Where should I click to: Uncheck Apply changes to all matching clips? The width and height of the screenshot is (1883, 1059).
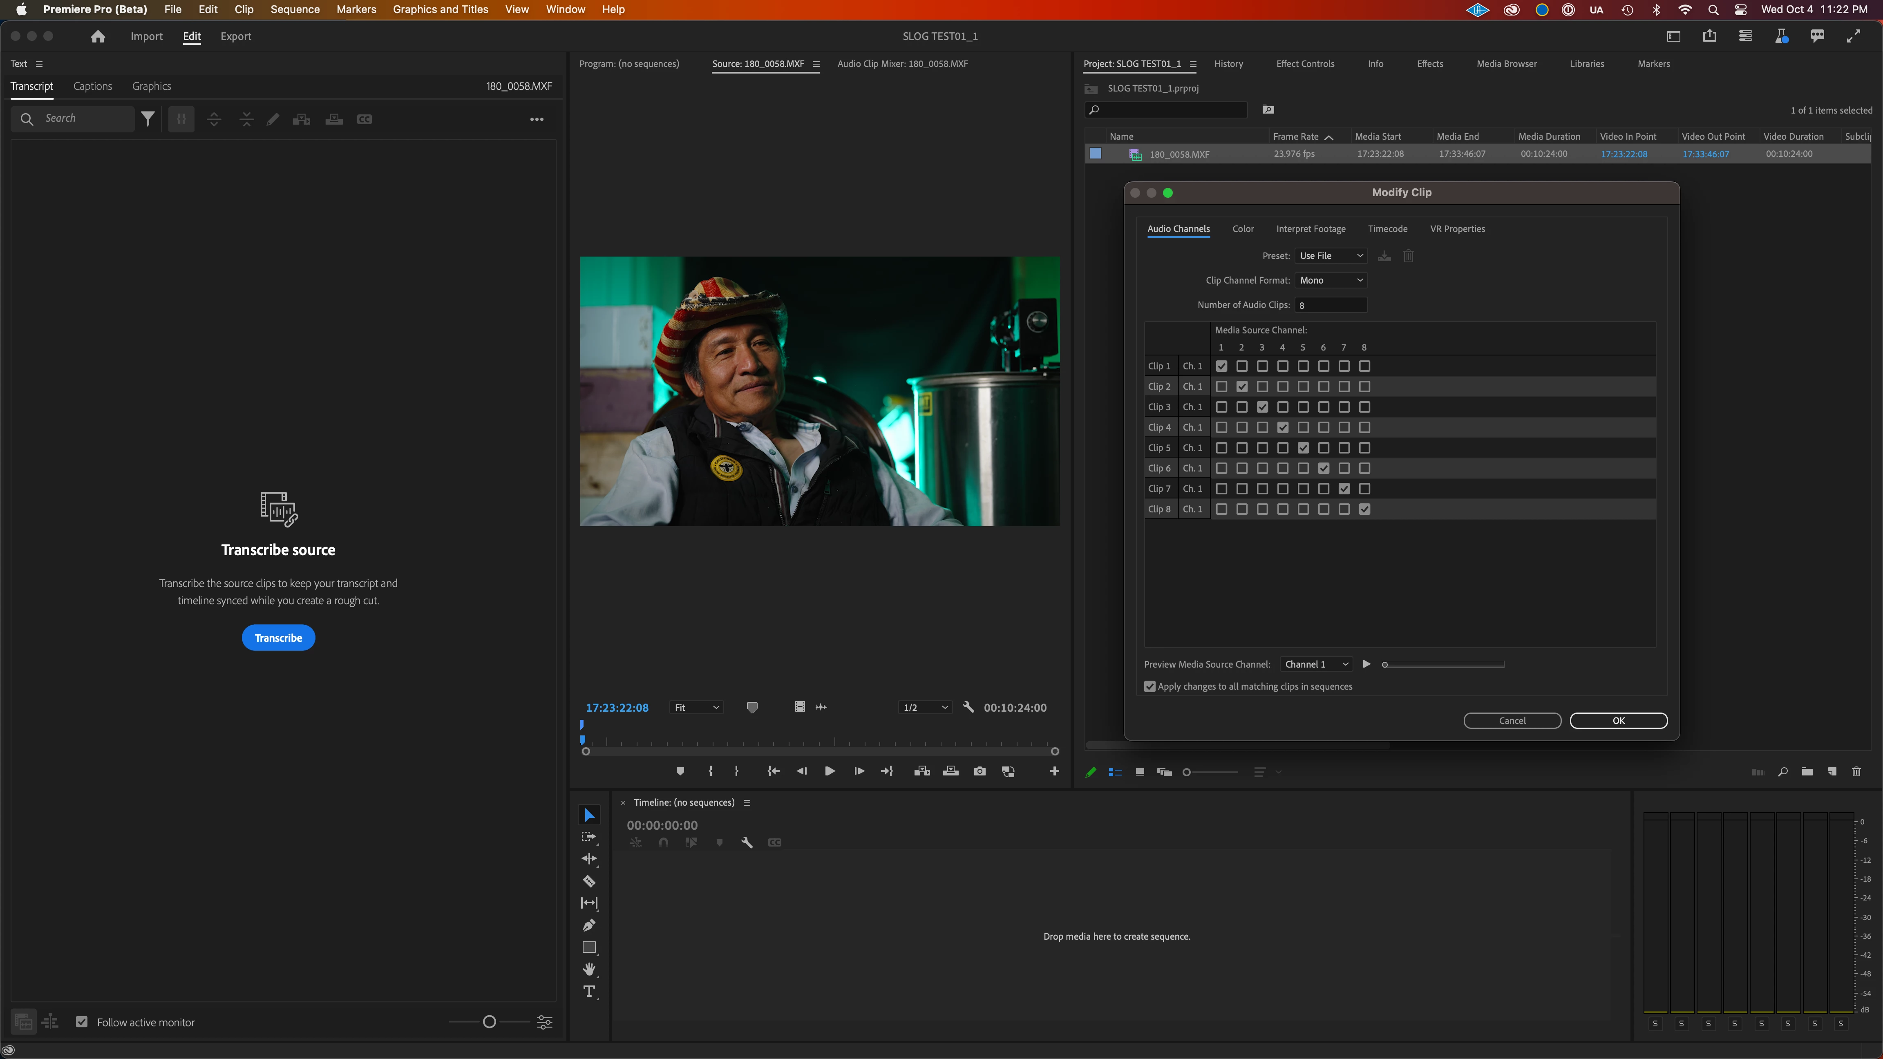point(1150,686)
